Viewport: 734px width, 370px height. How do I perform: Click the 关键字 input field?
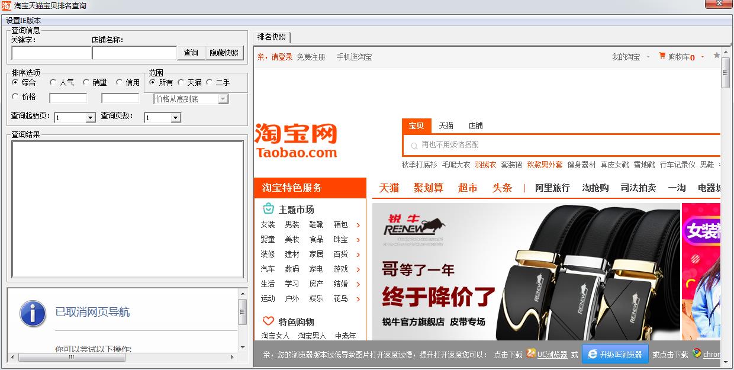(x=51, y=53)
